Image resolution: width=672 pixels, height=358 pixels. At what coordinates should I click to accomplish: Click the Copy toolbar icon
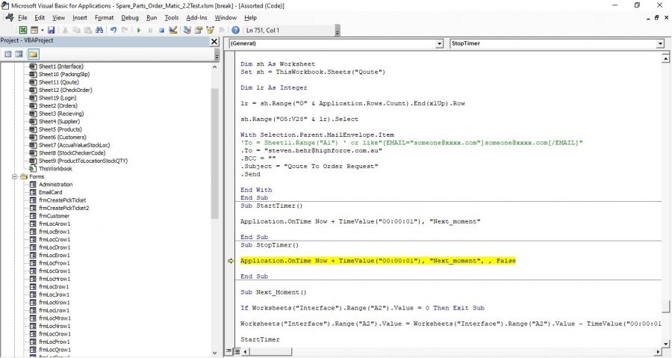point(76,30)
